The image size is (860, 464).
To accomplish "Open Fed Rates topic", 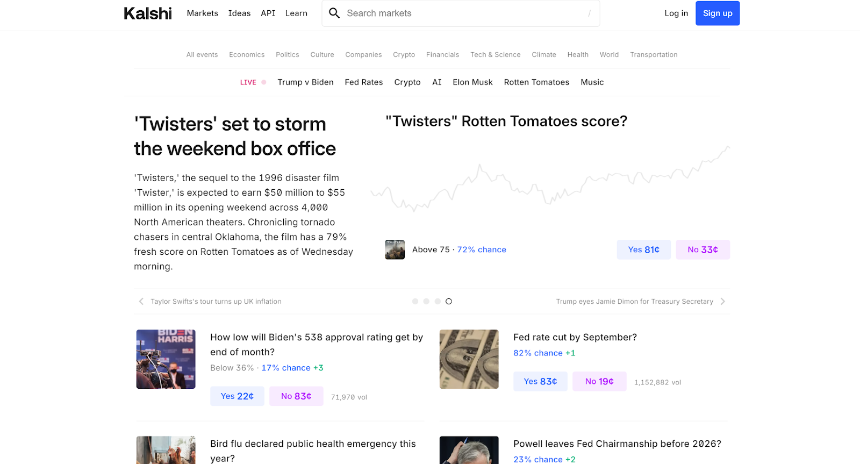I will [364, 82].
